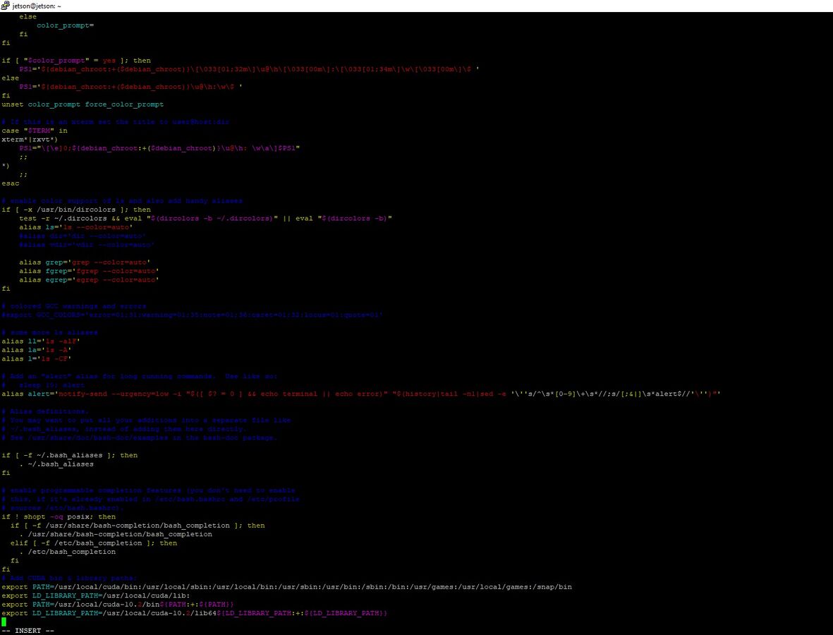Screen dimensions: 833x635
Task: Click the alias fgrep line
Action: [x=89, y=271]
